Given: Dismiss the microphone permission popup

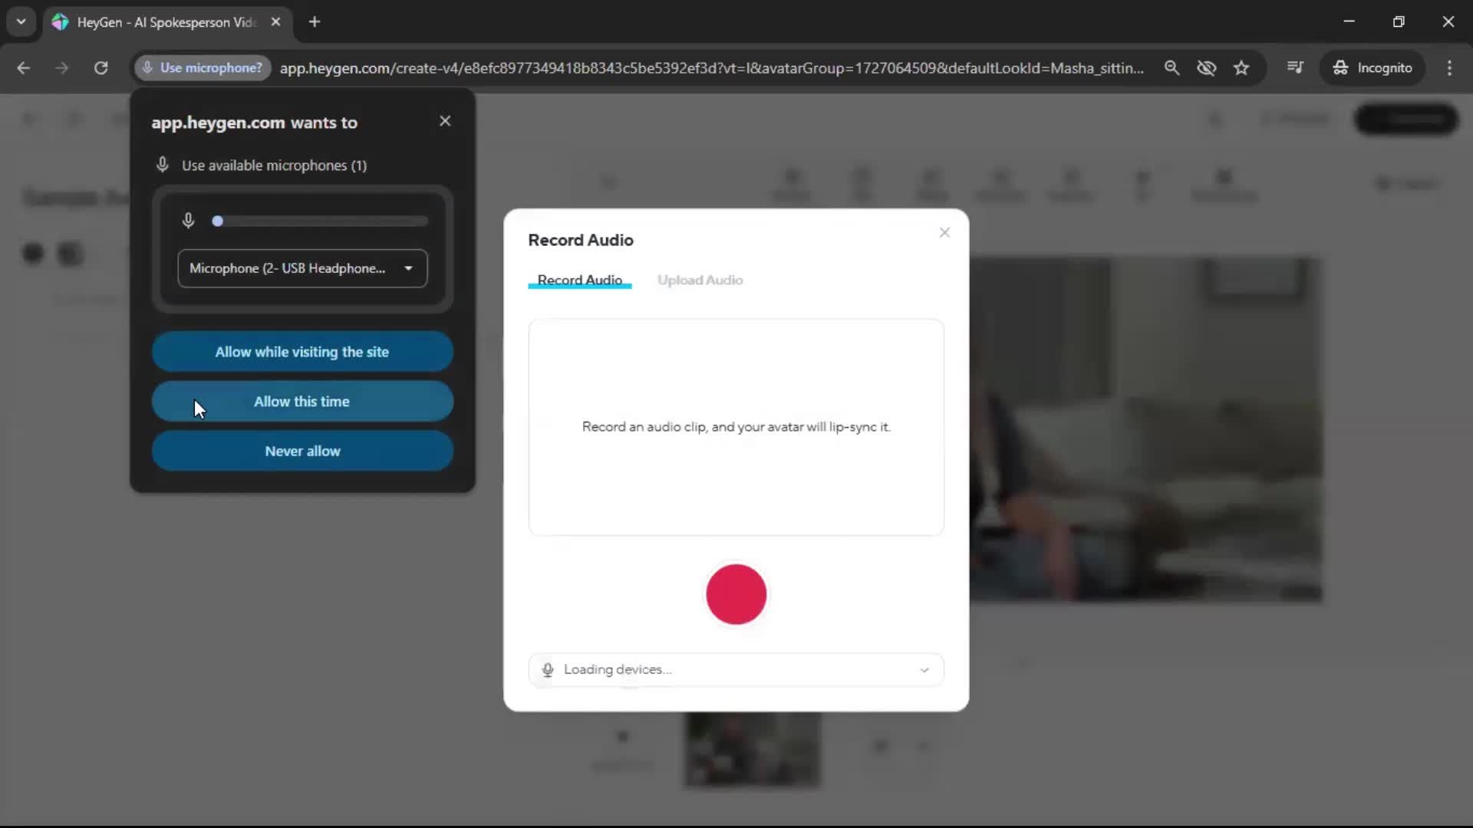Looking at the screenshot, I should (x=445, y=121).
